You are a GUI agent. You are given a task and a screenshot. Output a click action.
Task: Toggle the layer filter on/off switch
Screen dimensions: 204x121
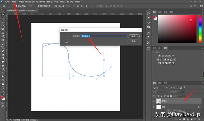[185, 87]
